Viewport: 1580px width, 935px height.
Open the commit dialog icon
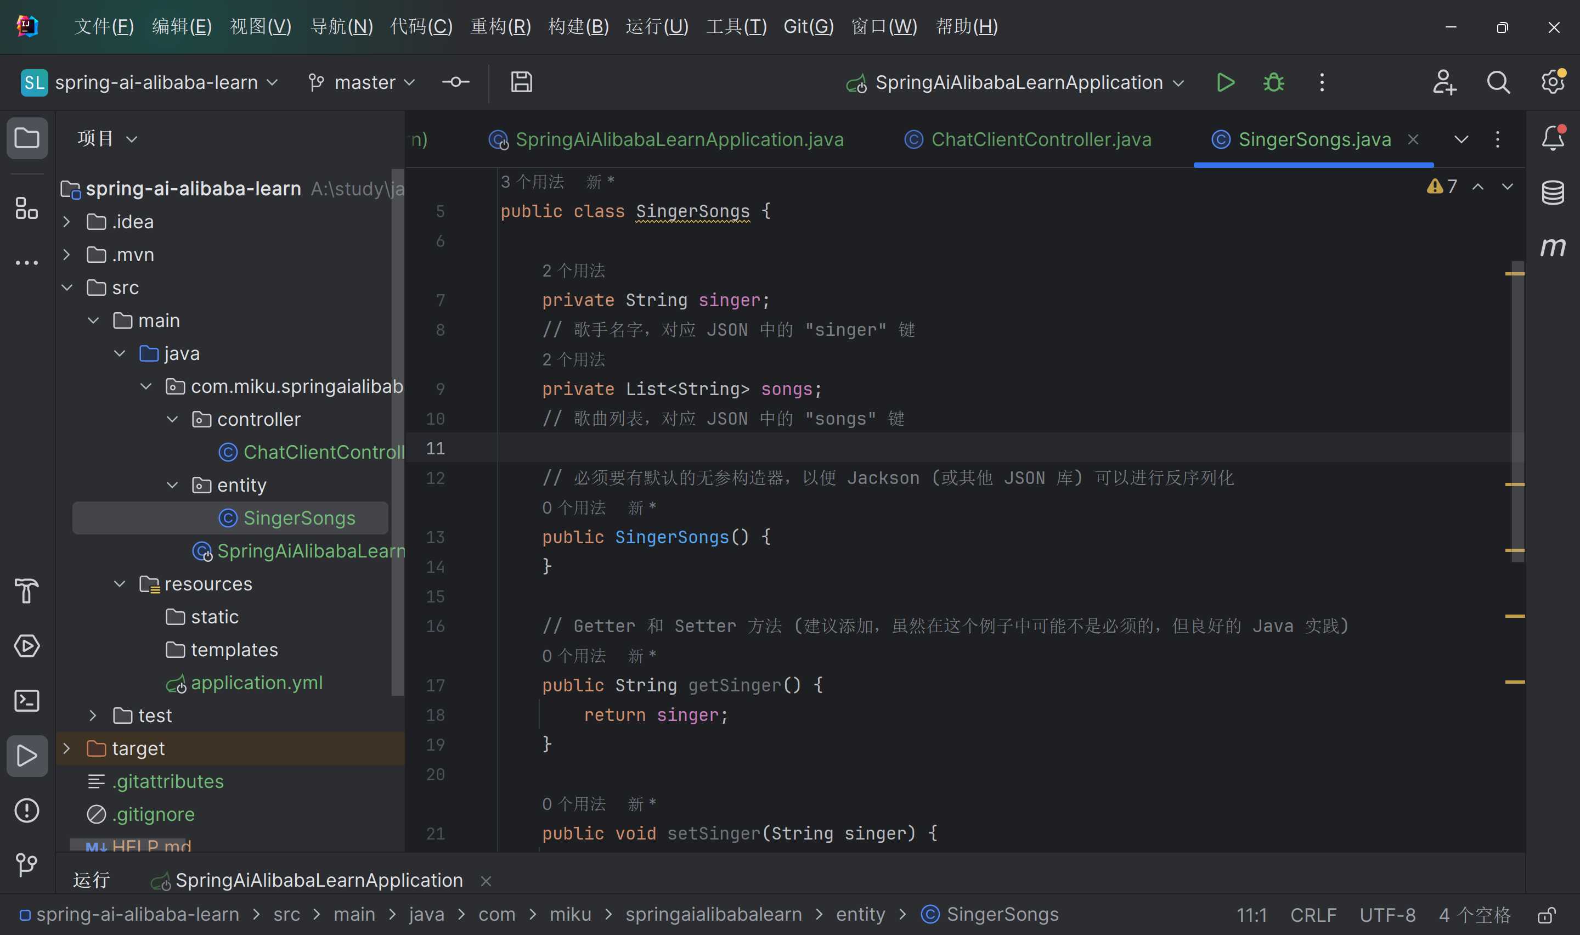pos(455,82)
